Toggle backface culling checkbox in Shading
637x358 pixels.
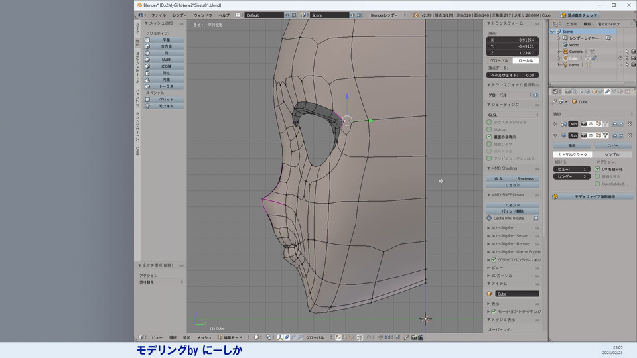tap(490, 137)
